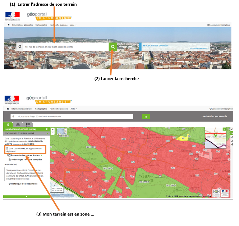Click the '+ rechercher par parcelle' link

pyautogui.click(x=214, y=116)
